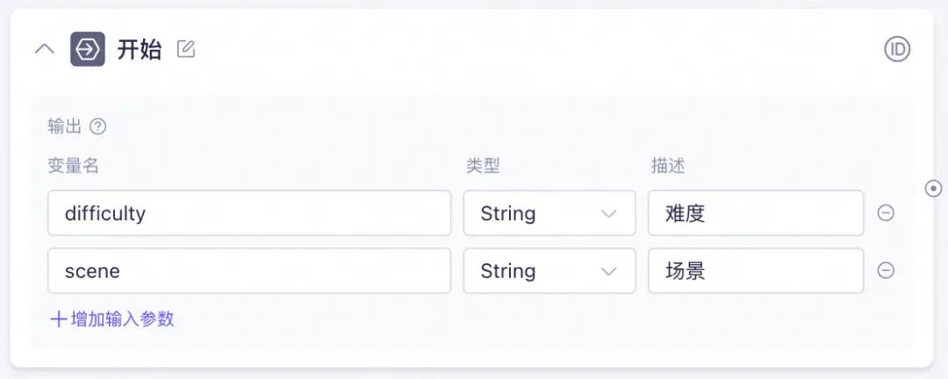
Task: Open the type dropdown for difficulty
Action: click(x=549, y=213)
